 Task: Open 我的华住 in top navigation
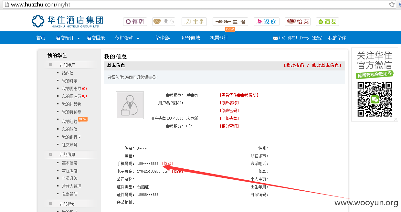click(337, 38)
